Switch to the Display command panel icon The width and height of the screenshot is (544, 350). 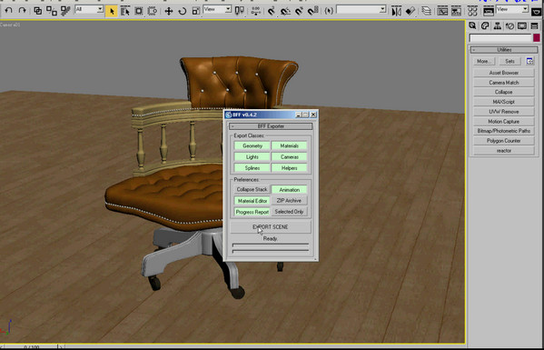[522, 26]
